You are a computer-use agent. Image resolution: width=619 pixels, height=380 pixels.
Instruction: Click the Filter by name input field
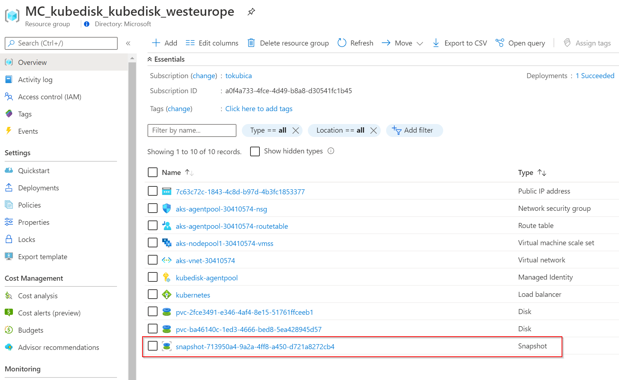[x=192, y=130]
